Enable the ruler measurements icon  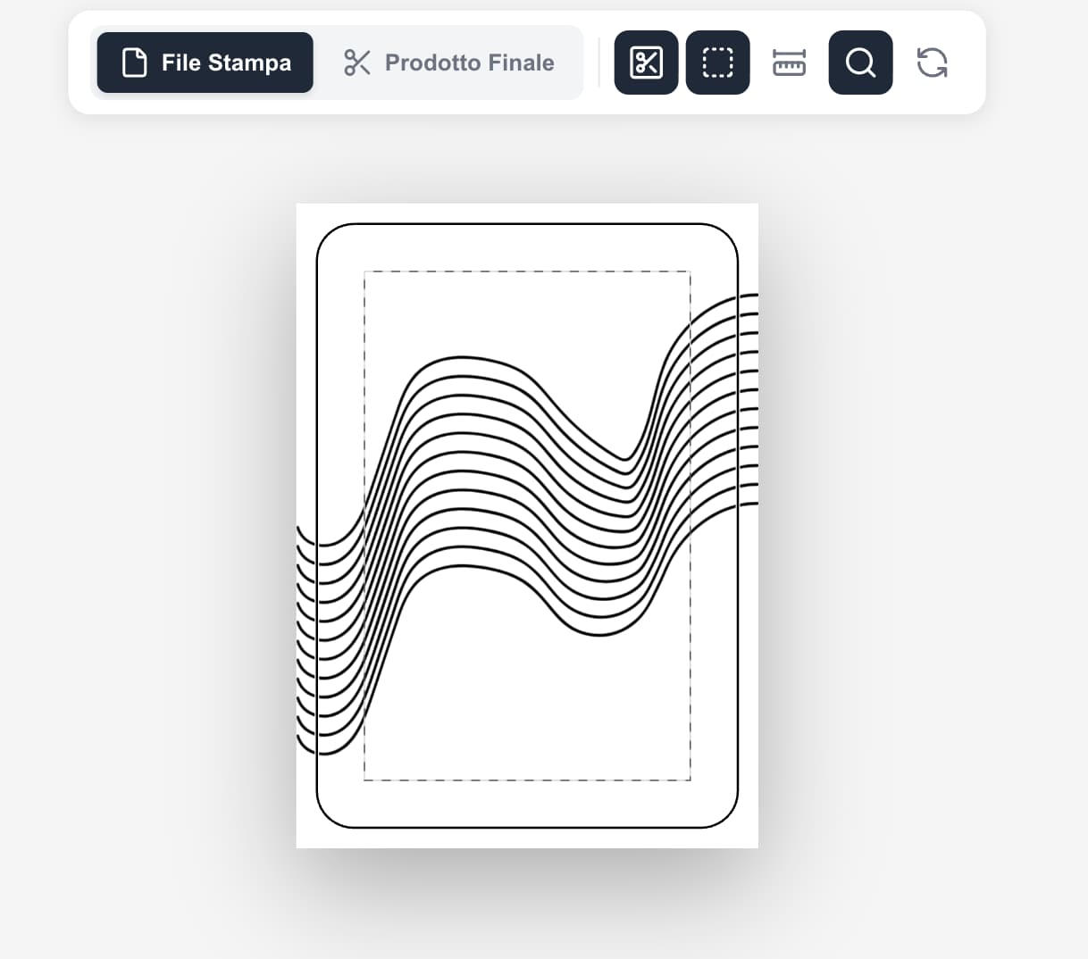click(x=789, y=63)
